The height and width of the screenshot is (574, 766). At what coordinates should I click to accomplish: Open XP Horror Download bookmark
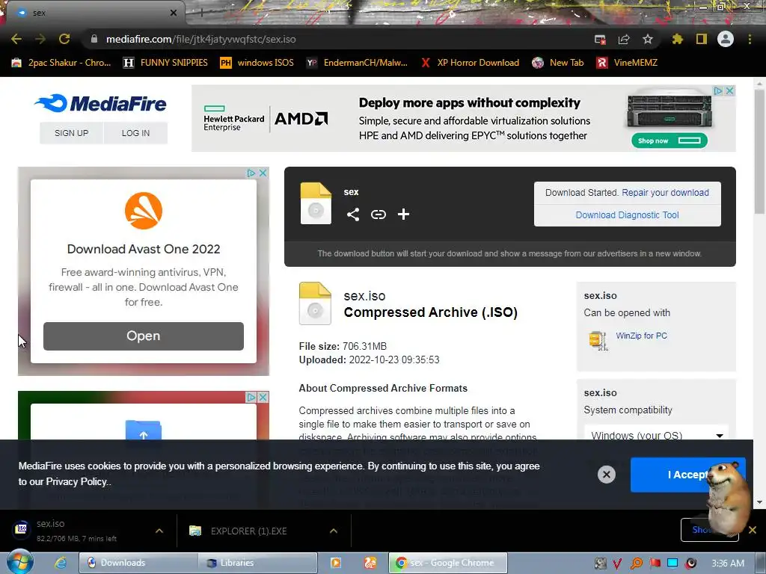point(471,63)
